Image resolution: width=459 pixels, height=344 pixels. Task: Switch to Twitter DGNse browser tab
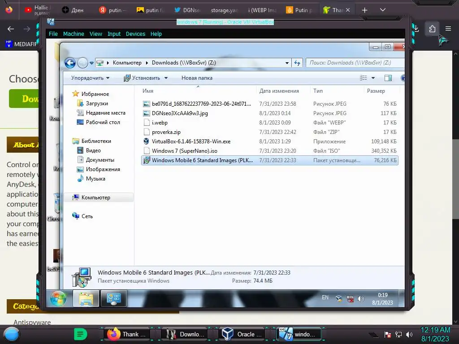tap(187, 10)
